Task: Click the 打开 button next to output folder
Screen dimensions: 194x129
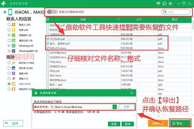Action: tap(127, 107)
